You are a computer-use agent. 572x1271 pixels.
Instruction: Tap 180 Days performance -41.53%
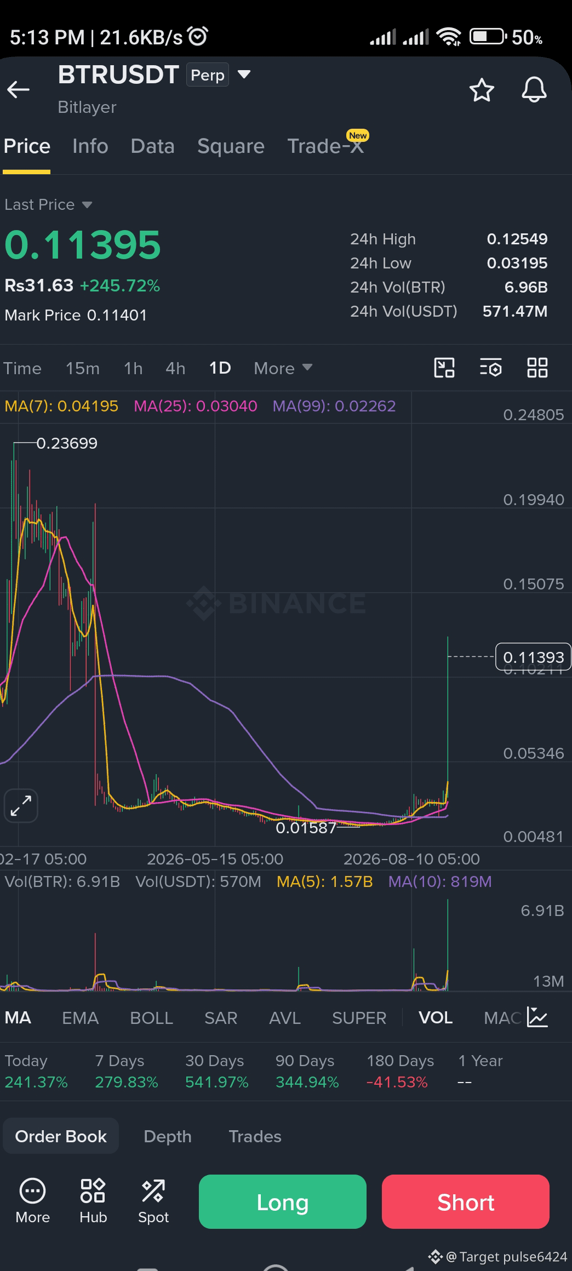[400, 1072]
